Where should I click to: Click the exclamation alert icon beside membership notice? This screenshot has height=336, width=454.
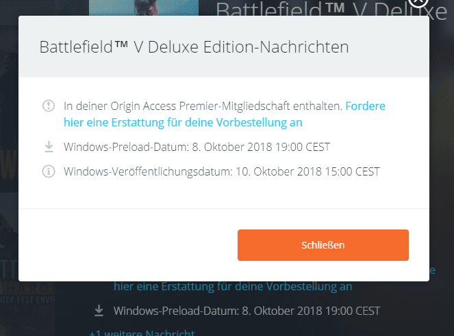(x=49, y=106)
